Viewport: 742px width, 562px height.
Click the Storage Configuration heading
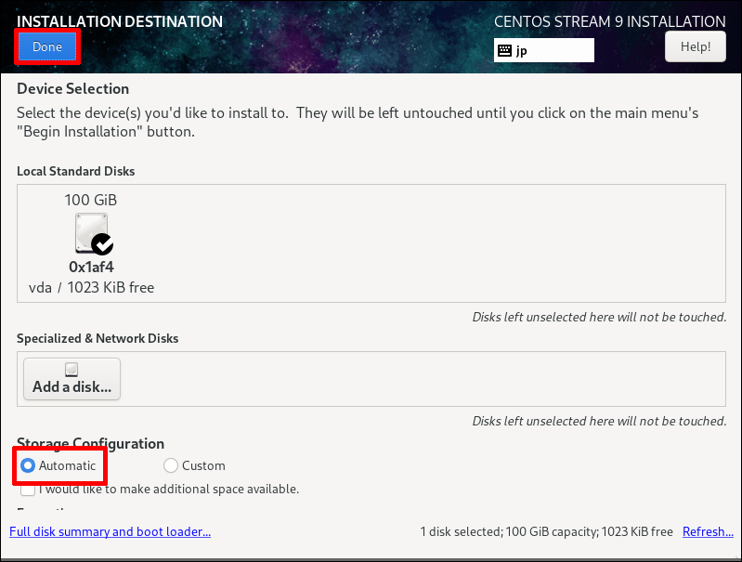[x=90, y=444]
